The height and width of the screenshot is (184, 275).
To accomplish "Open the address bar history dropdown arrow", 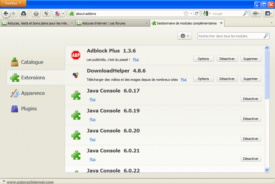I will click(x=191, y=13).
